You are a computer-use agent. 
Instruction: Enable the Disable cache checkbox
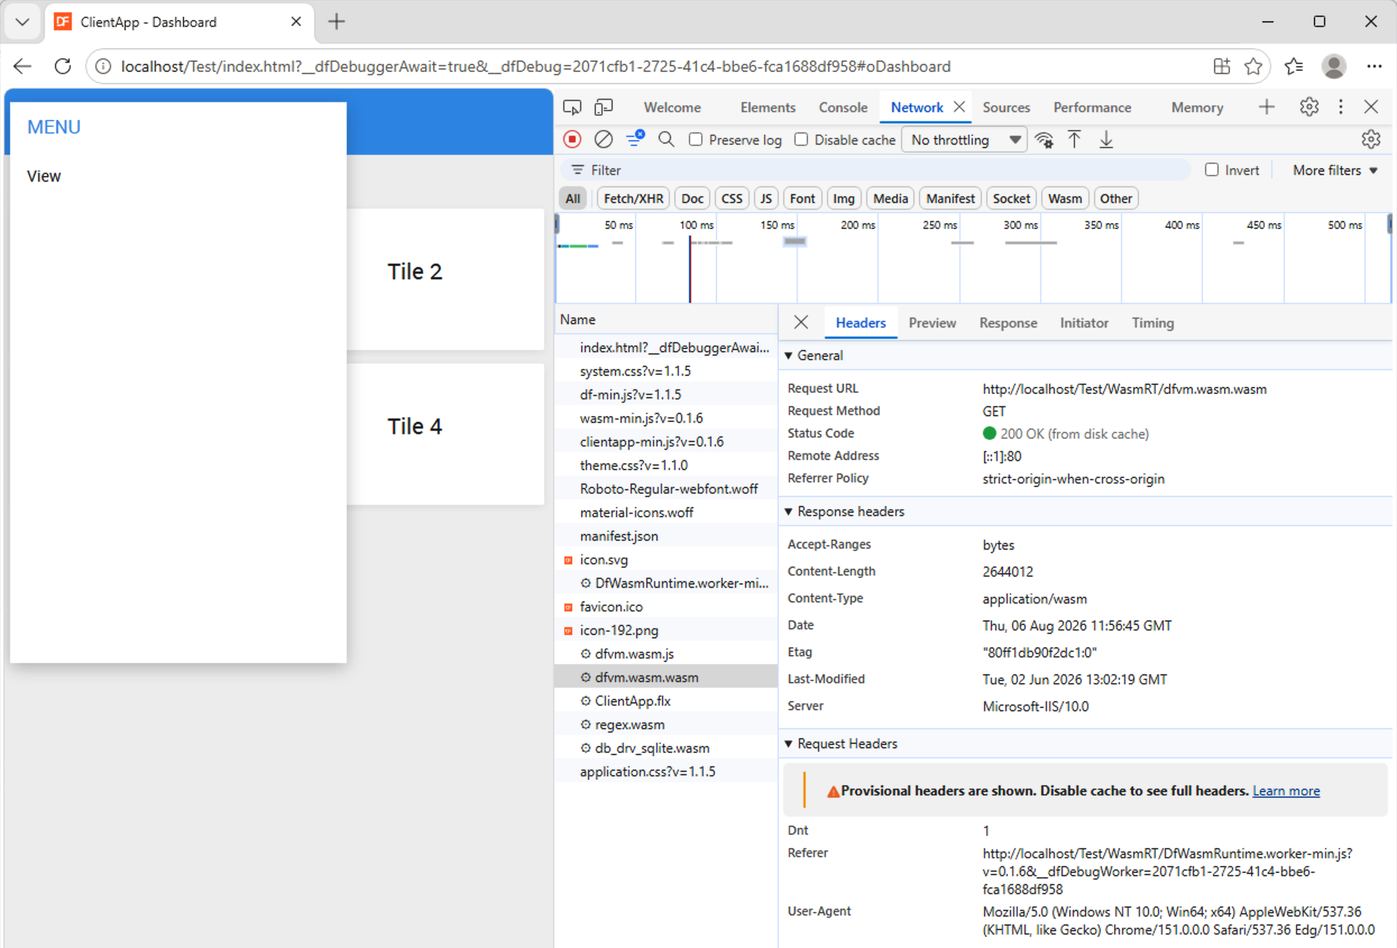click(x=801, y=140)
